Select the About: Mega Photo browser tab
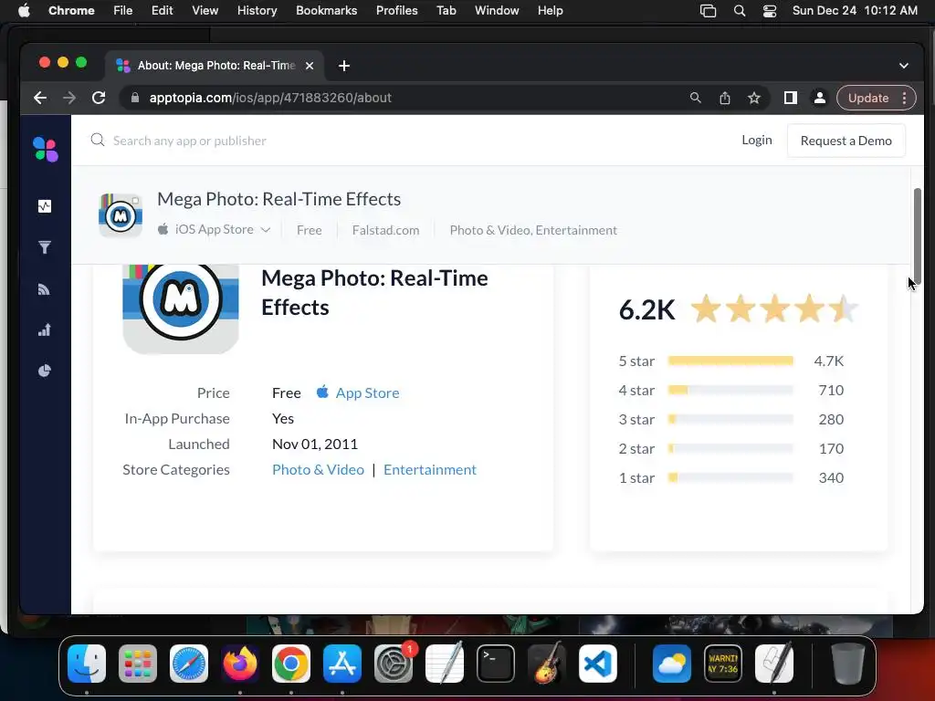Screen dimensions: 935x701 point(215,66)
